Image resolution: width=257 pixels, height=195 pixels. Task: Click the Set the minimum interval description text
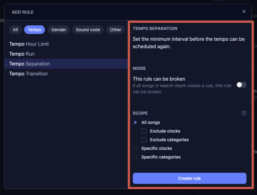click(189, 43)
